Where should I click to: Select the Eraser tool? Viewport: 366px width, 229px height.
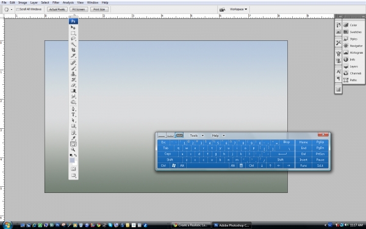(x=73, y=85)
